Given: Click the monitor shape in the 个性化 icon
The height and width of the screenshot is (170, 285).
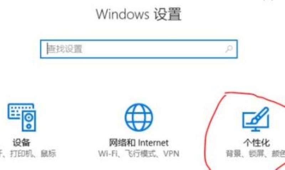Looking at the screenshot, I should click(255, 121).
